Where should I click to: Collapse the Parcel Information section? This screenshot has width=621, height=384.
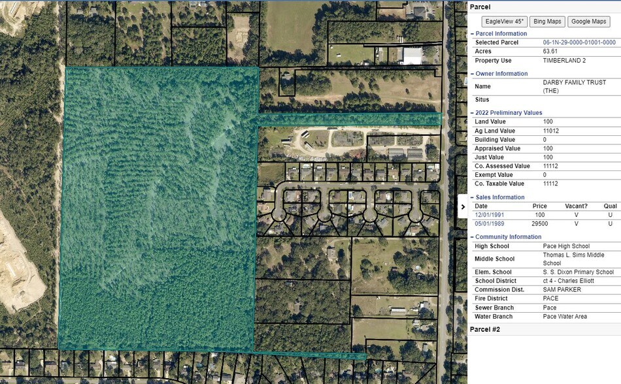pyautogui.click(x=500, y=33)
